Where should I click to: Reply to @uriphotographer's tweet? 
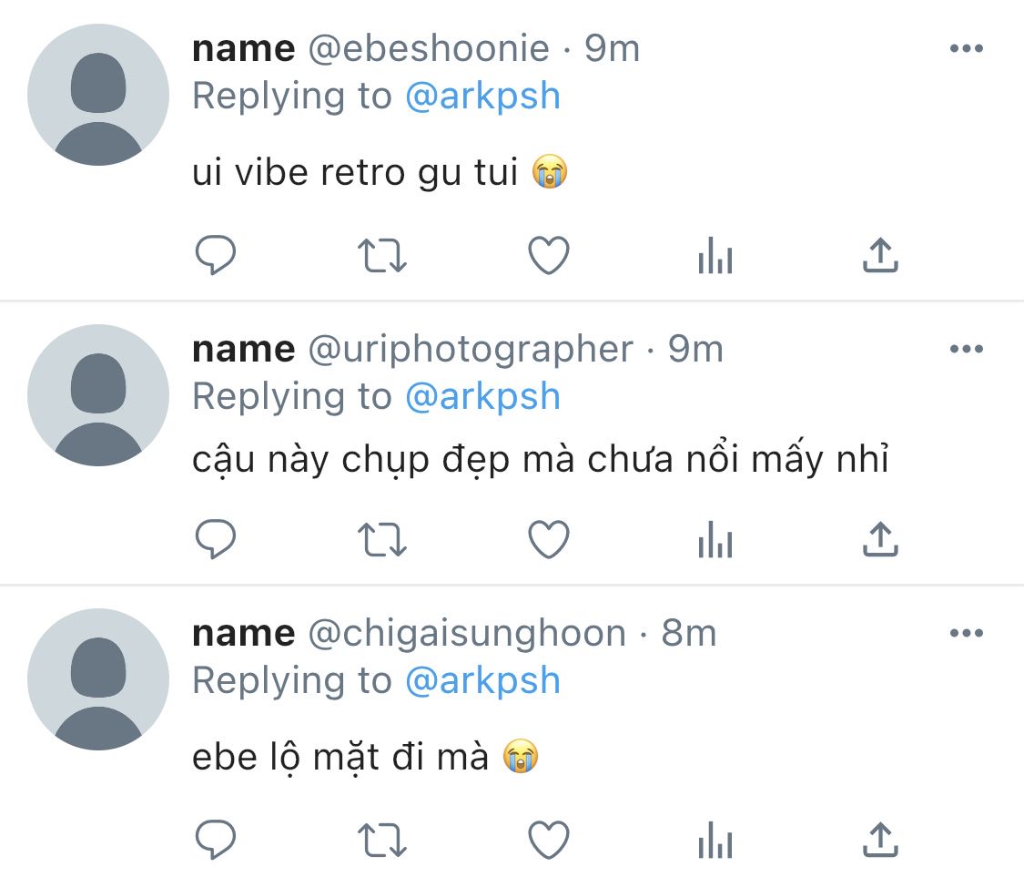point(216,539)
